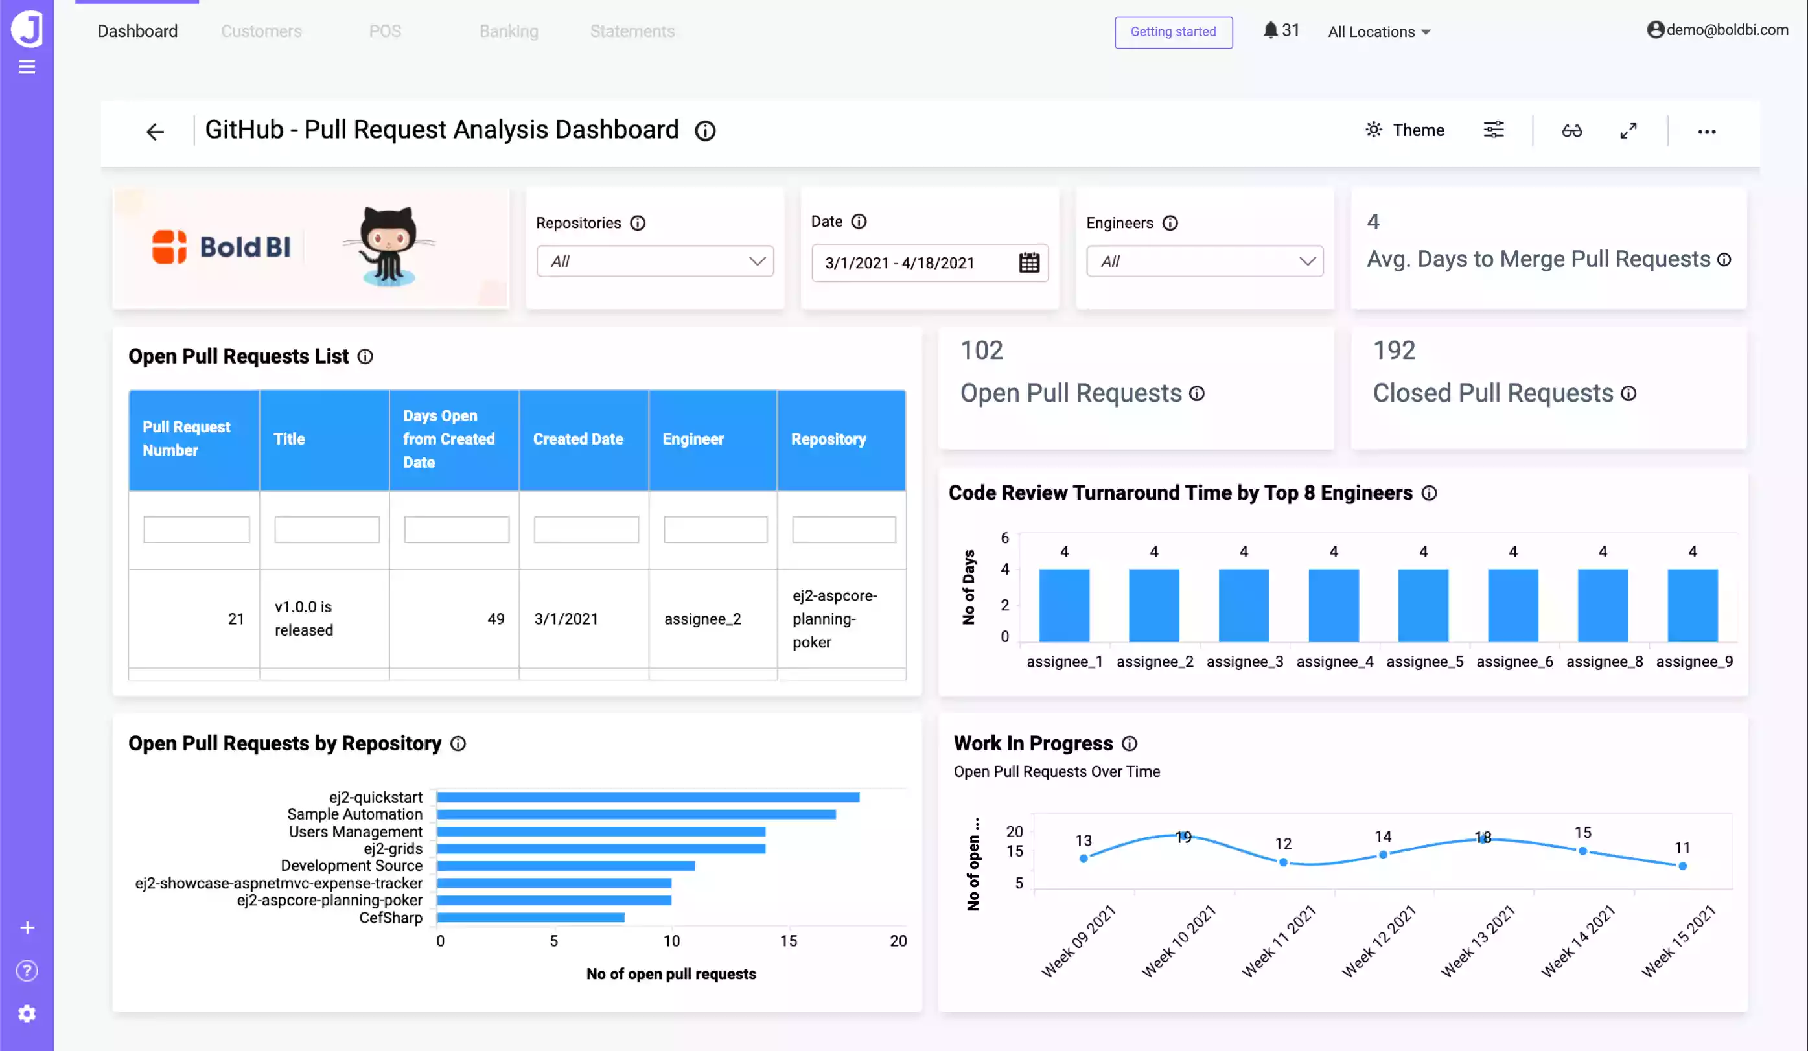
Task: Click the sidebar help question mark icon
Action: (x=27, y=970)
